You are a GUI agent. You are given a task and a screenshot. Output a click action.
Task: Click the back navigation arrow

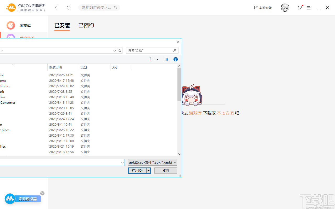(56, 8)
